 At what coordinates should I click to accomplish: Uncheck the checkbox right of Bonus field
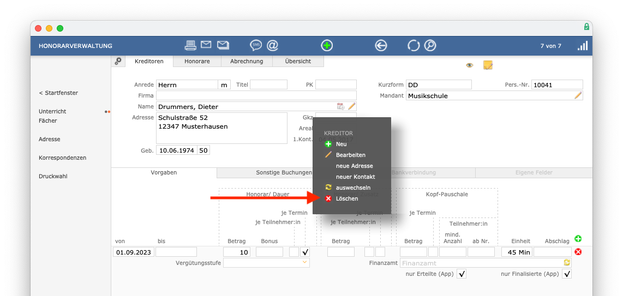click(x=305, y=252)
